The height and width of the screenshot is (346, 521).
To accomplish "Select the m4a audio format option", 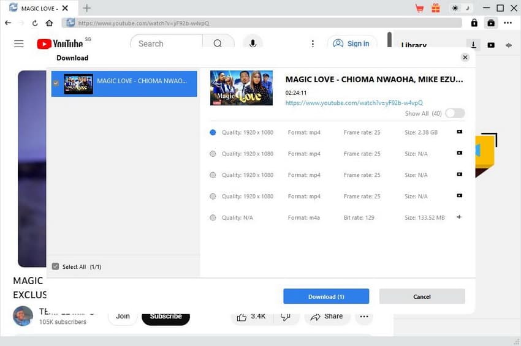I will (213, 218).
